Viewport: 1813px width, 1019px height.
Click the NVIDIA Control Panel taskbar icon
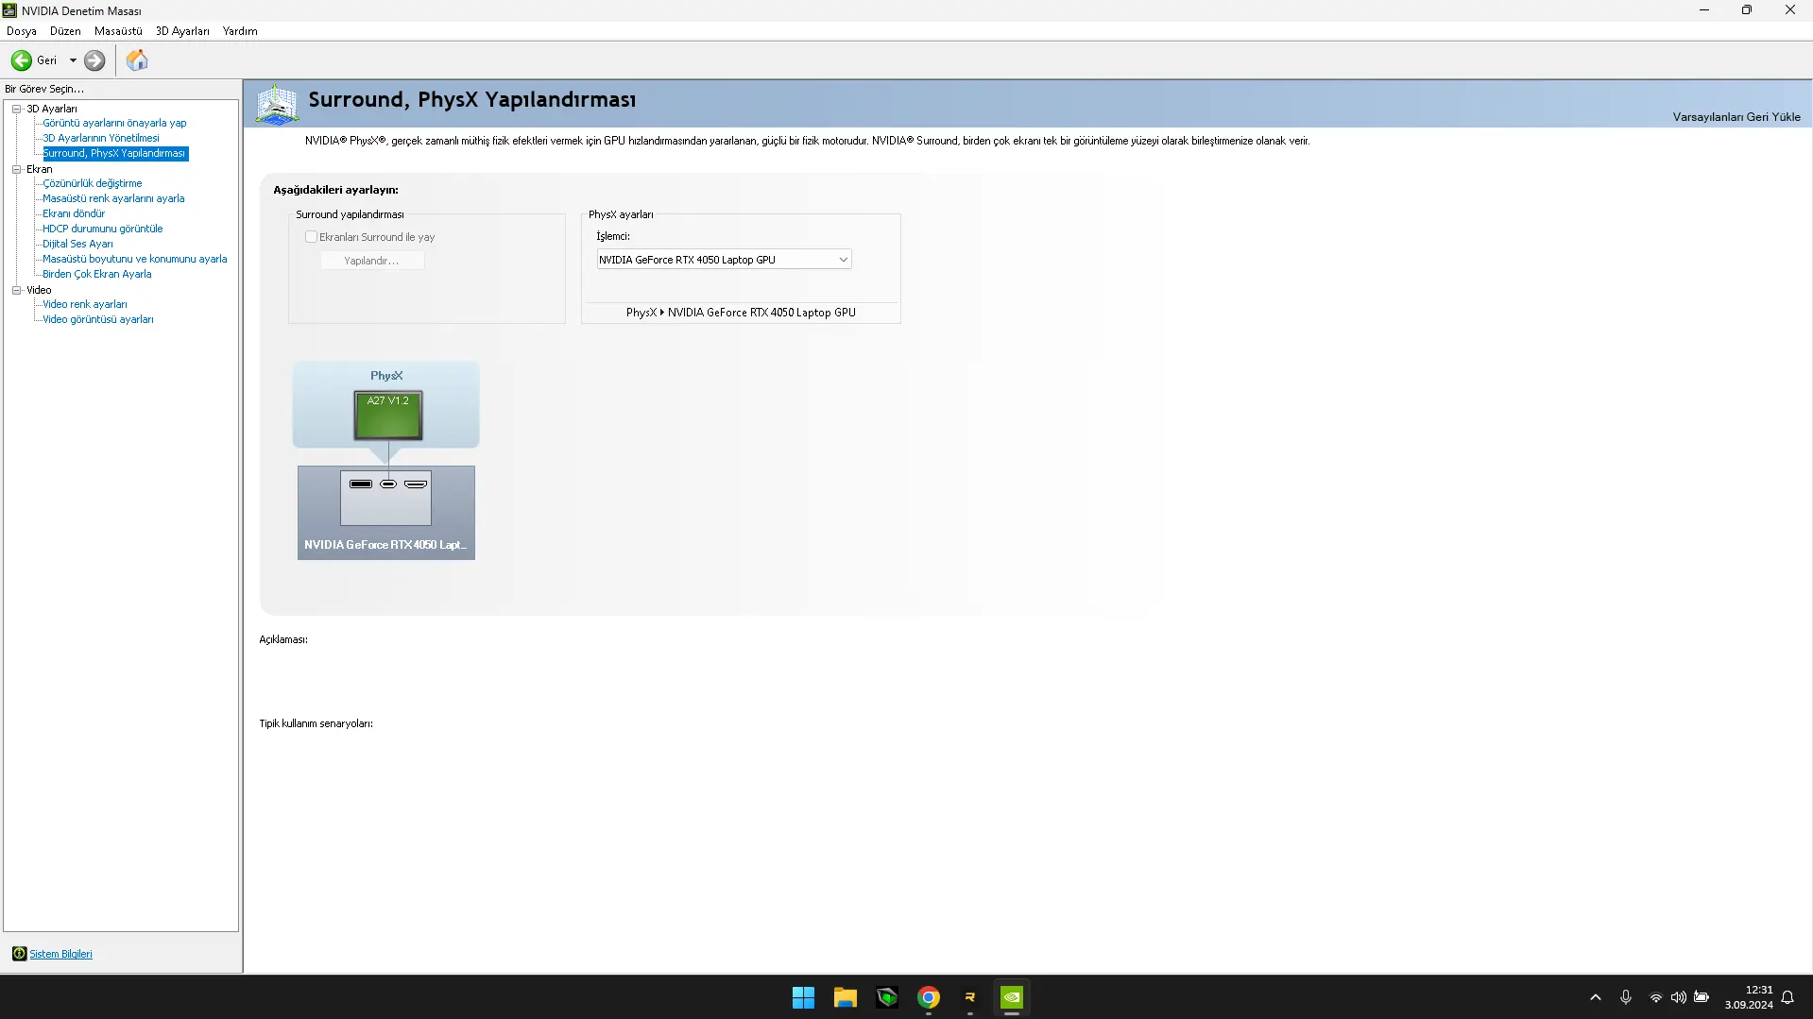click(x=1012, y=997)
